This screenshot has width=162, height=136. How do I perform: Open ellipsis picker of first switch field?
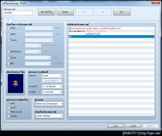click(x=52, y=28)
